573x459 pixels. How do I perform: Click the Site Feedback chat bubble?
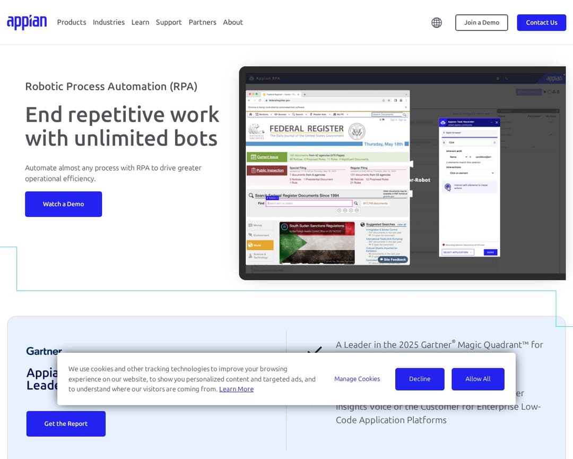(393, 259)
